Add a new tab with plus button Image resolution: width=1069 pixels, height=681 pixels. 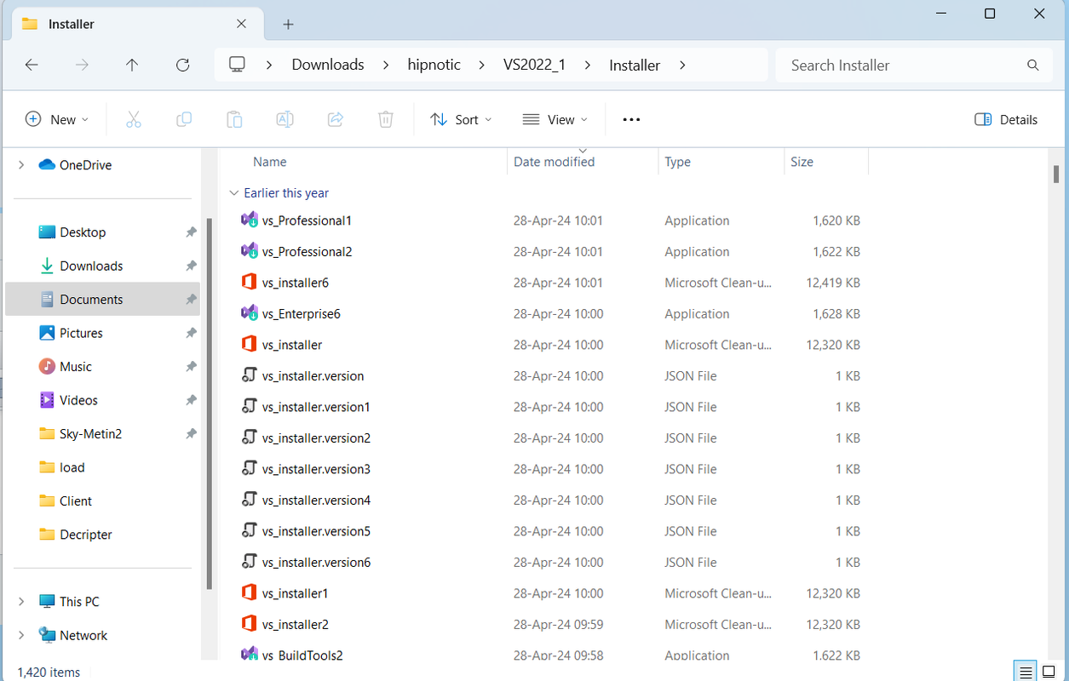coord(288,24)
